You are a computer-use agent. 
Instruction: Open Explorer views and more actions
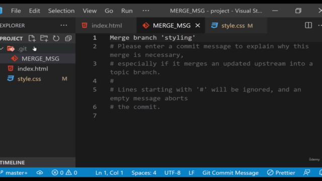pyautogui.click(x=64, y=26)
